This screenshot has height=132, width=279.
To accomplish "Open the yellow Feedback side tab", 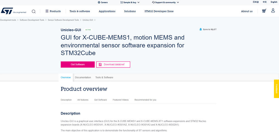I will click(276, 89).
